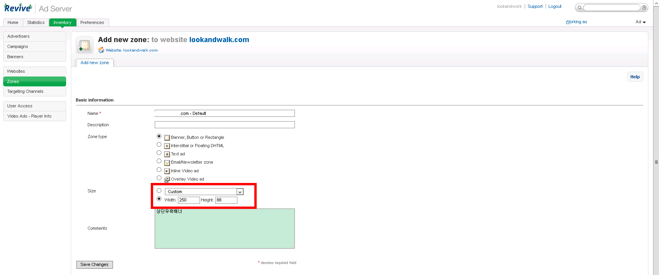The width and height of the screenshot is (659, 275).
Task: Open Banners in the sidebar
Action: [x=35, y=57]
